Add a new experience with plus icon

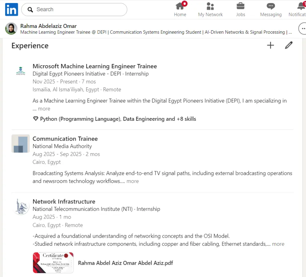click(271, 45)
